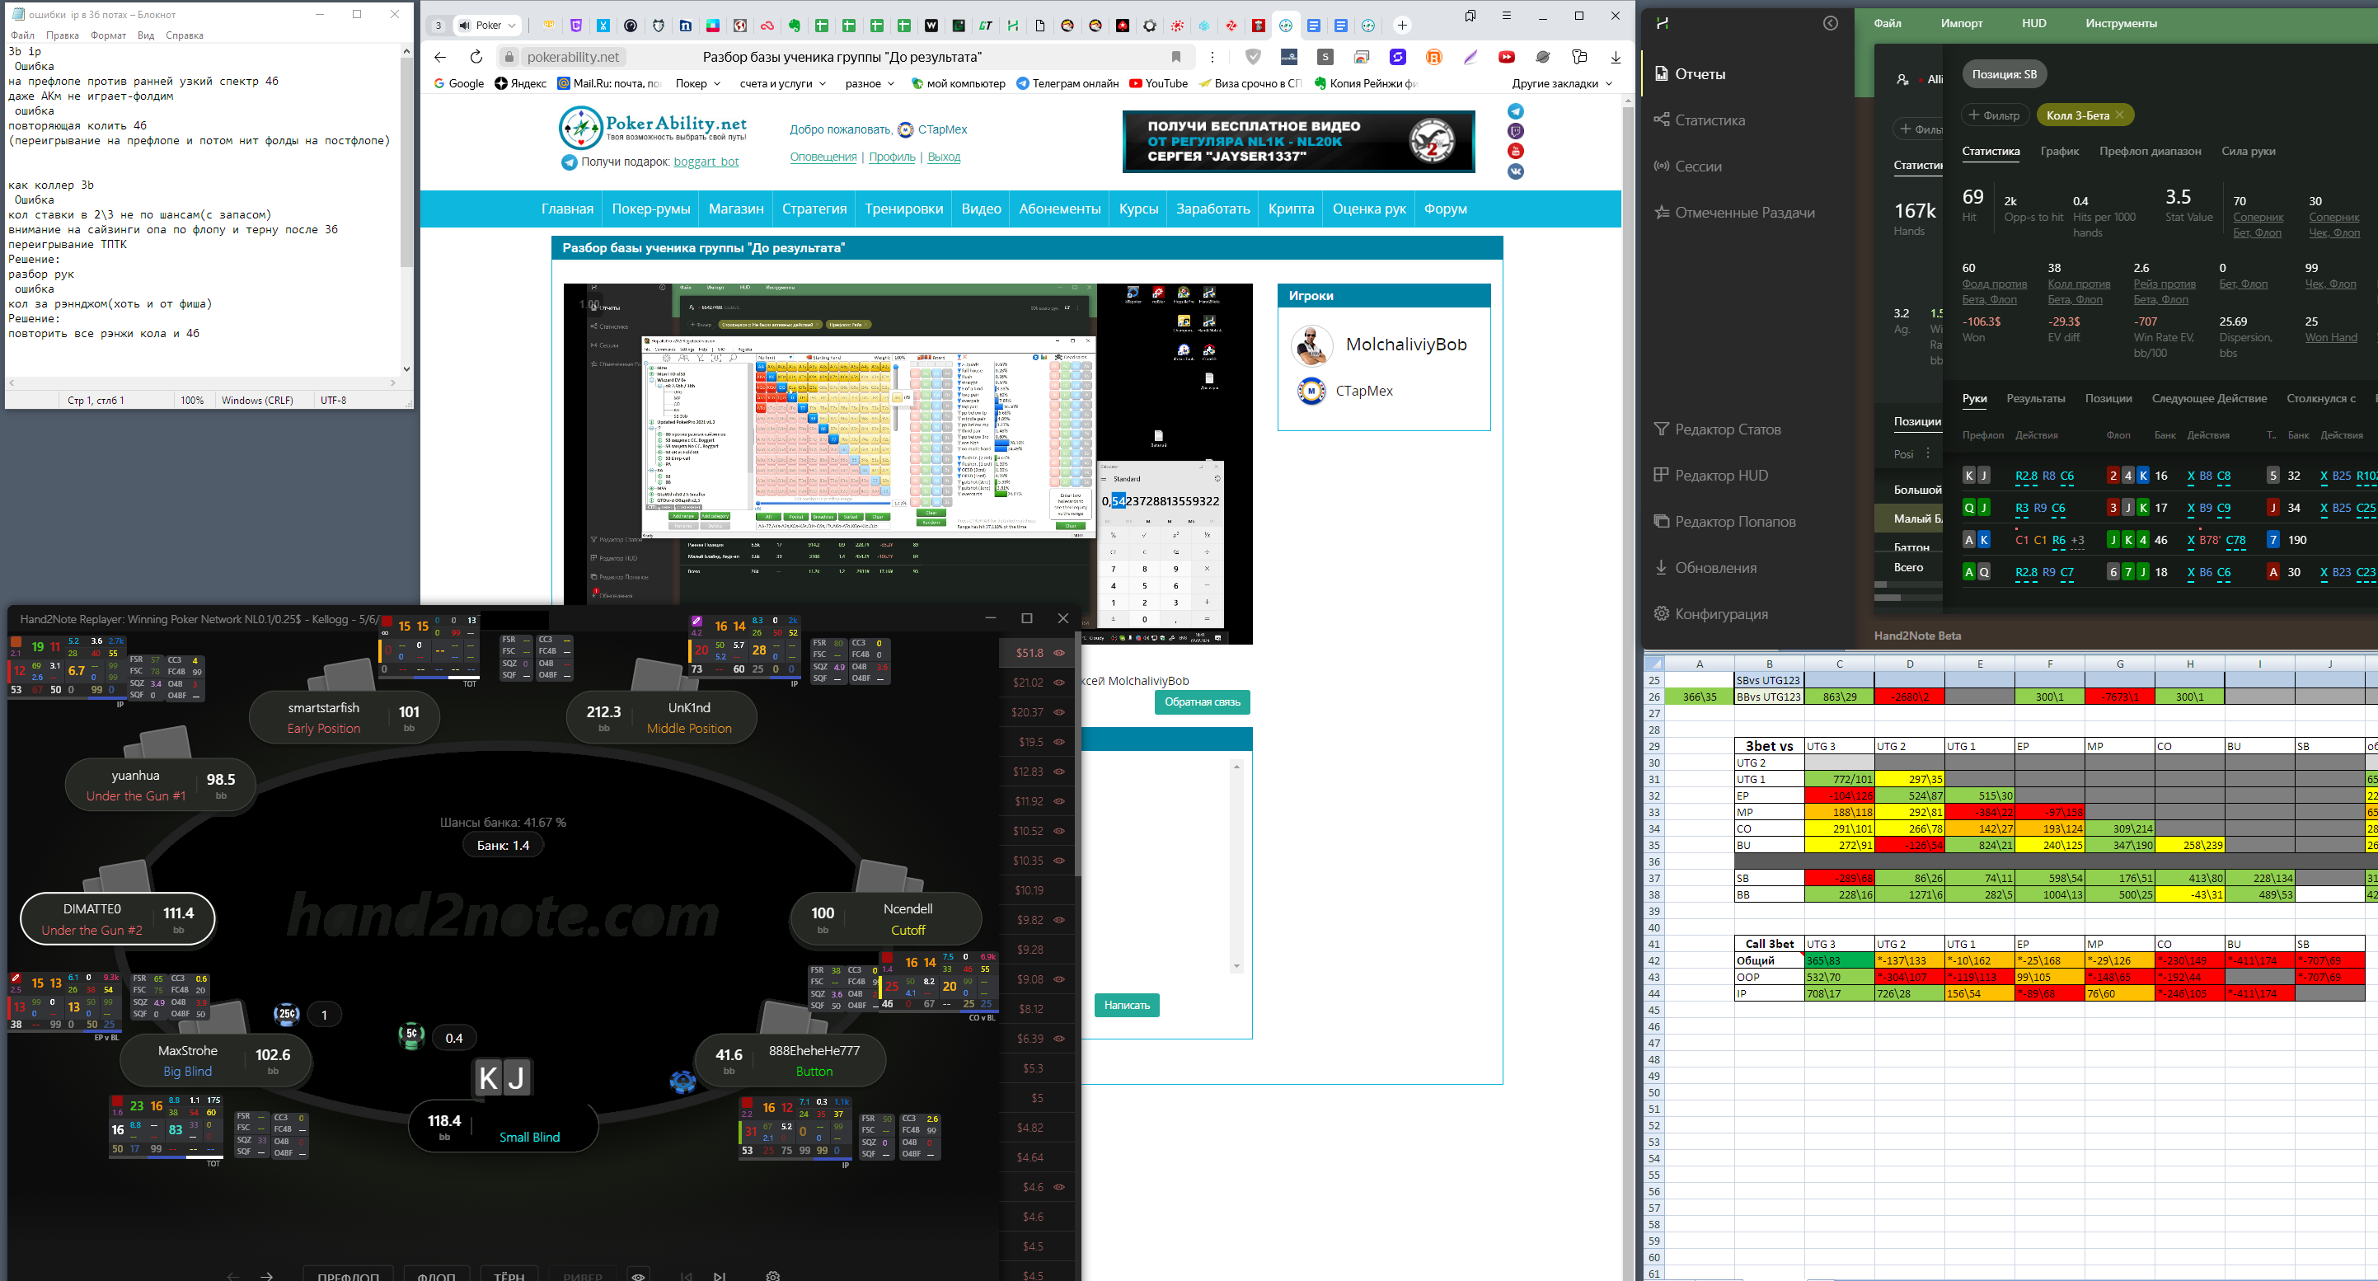Open the счета и услуги bookmarks folder
Screen dimensions: 2378x1281
click(x=784, y=83)
